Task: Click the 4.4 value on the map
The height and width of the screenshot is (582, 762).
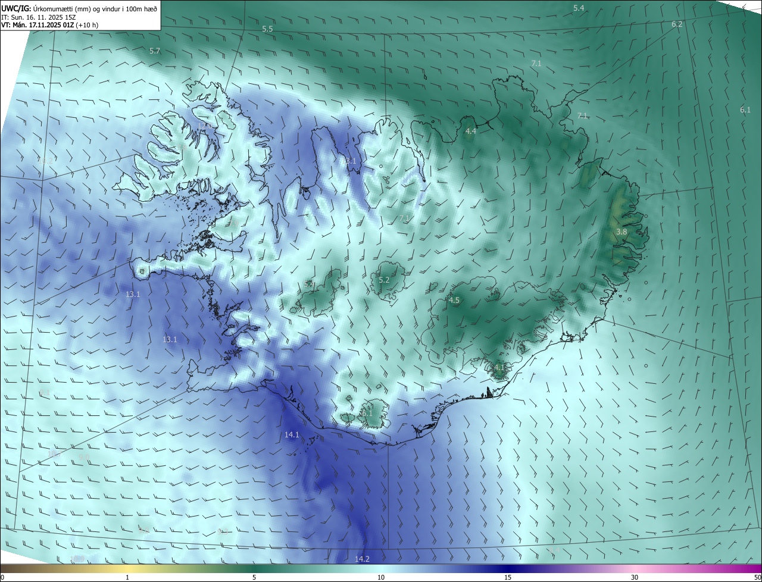Action: point(471,132)
